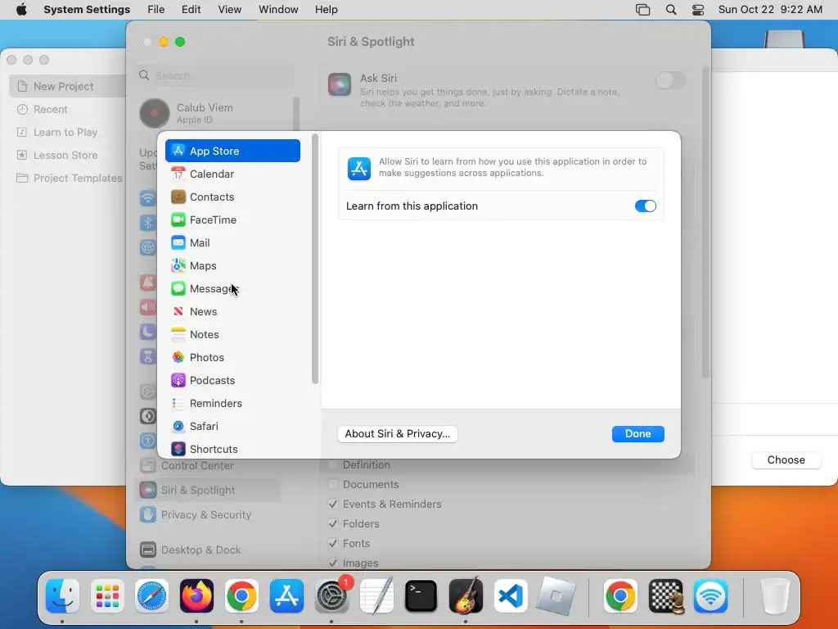Open Finder from the Dock
The height and width of the screenshot is (629, 838).
62,596
